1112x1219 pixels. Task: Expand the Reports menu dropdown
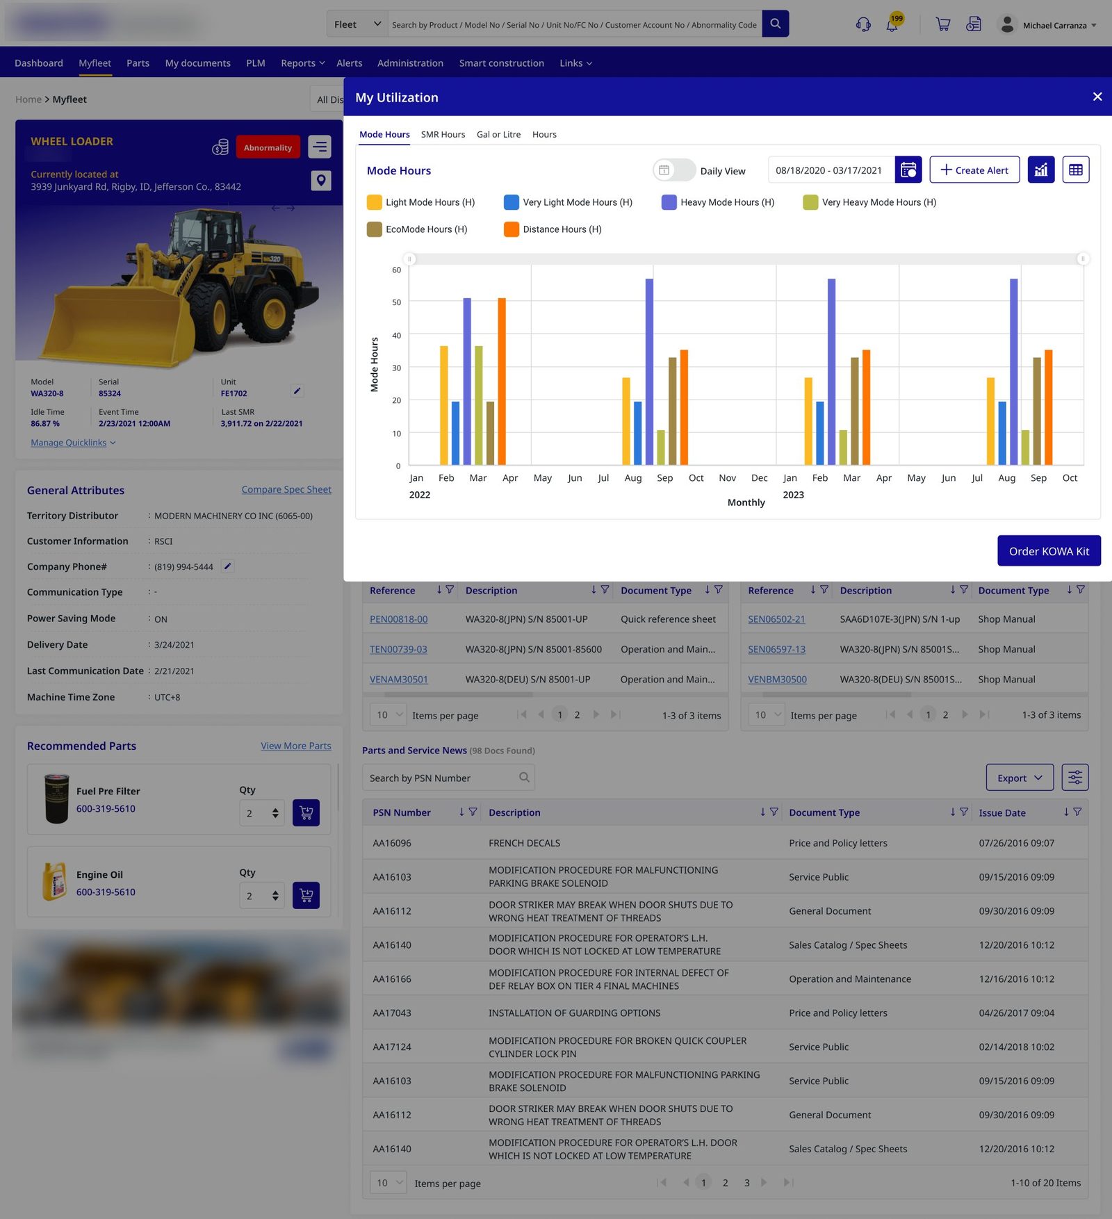pos(302,63)
